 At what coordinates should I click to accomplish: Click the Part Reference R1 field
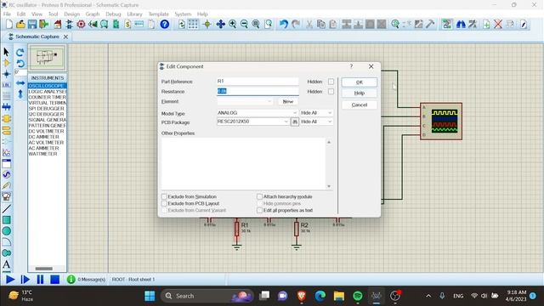(258, 82)
